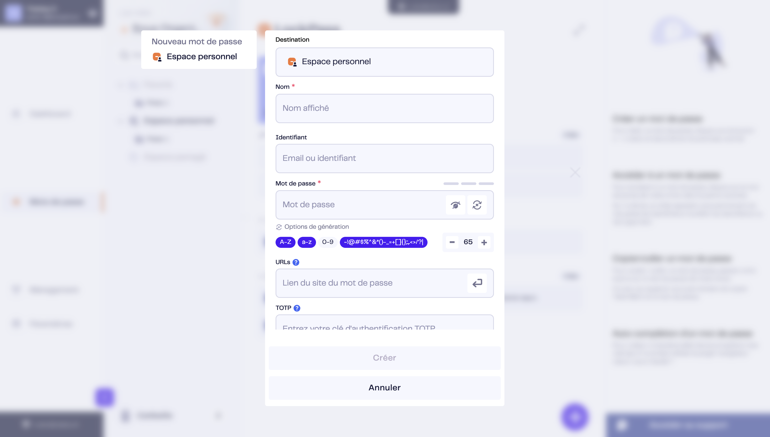Enable digits 0-9 option
770x437 pixels.
[328, 242]
